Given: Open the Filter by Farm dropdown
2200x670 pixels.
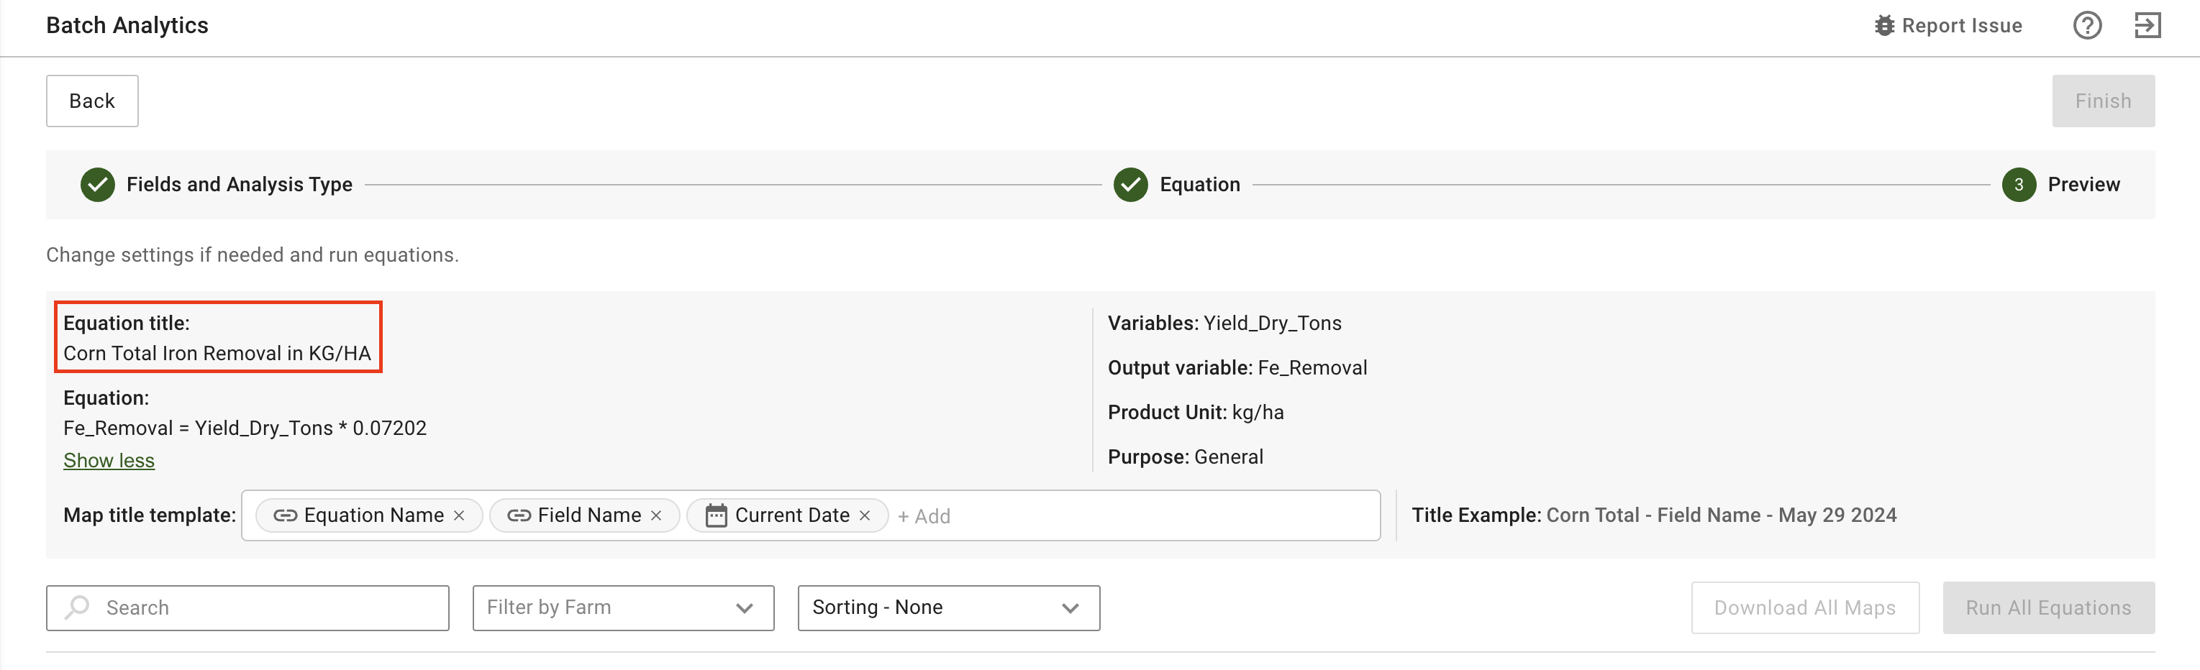Looking at the screenshot, I should 622,607.
